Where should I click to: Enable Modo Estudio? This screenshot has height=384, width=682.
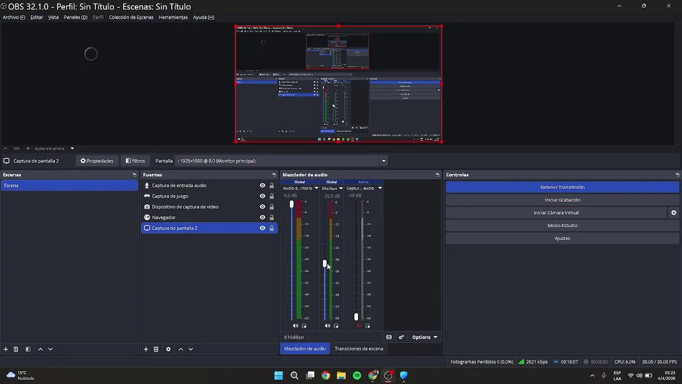point(563,226)
